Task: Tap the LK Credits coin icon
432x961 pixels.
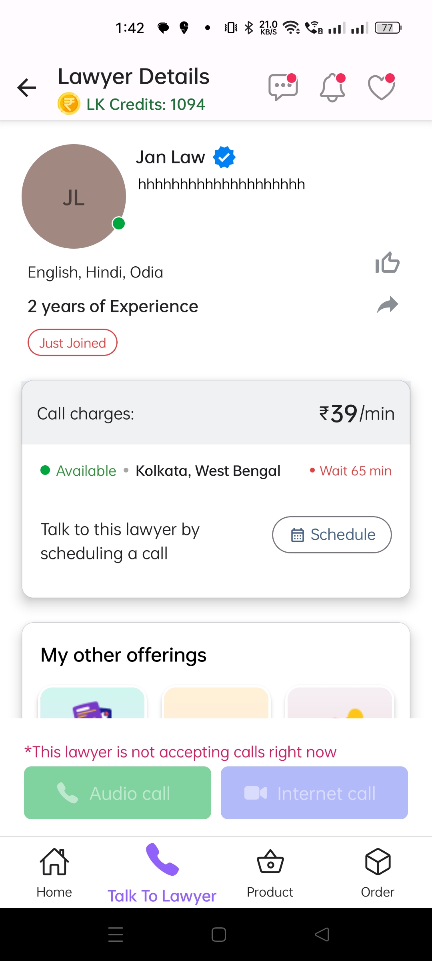Action: [x=69, y=104]
